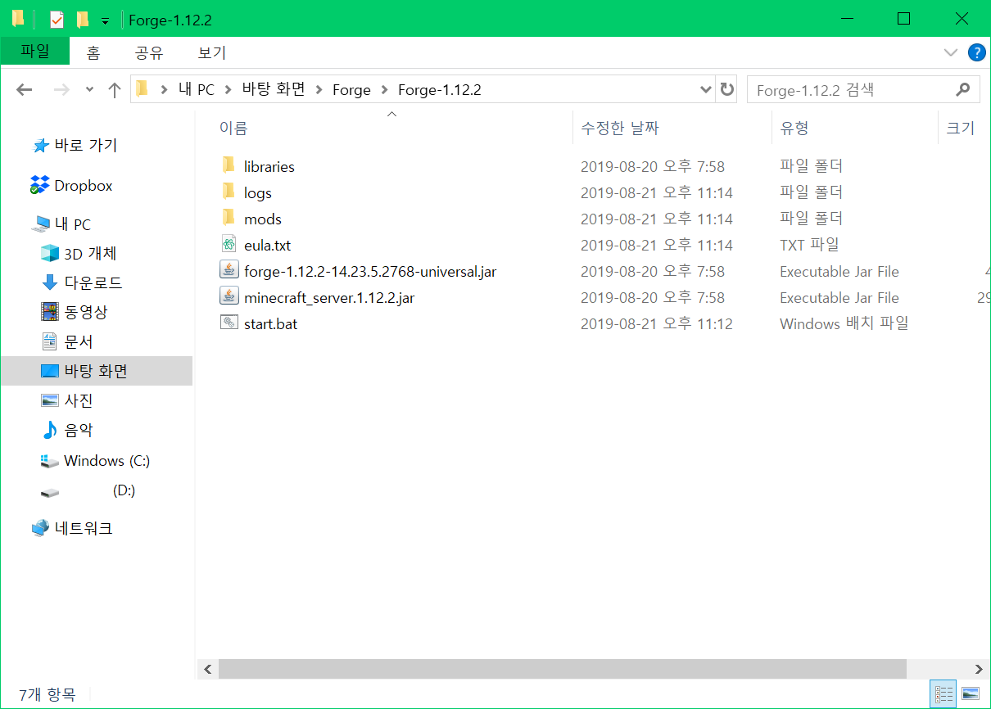The width and height of the screenshot is (991, 709).
Task: Click '2019-08-21 오후 11:12' date cell
Action: (657, 323)
